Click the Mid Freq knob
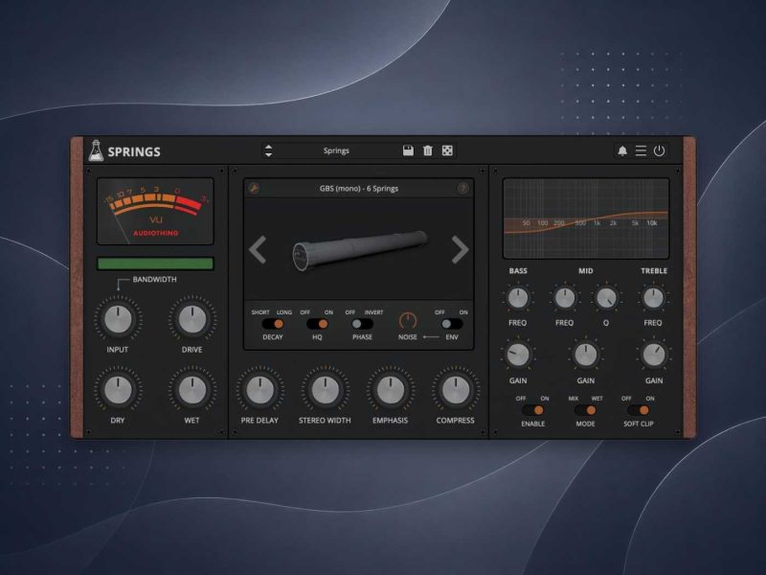766x575 pixels. [565, 298]
